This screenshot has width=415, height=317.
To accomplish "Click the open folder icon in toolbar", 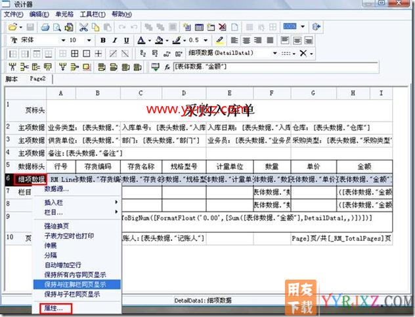I will tap(12, 27).
